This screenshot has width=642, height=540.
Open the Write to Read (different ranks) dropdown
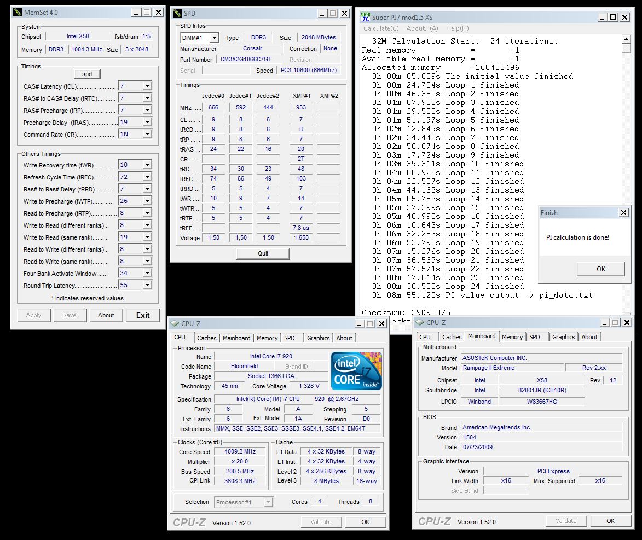[x=147, y=225]
